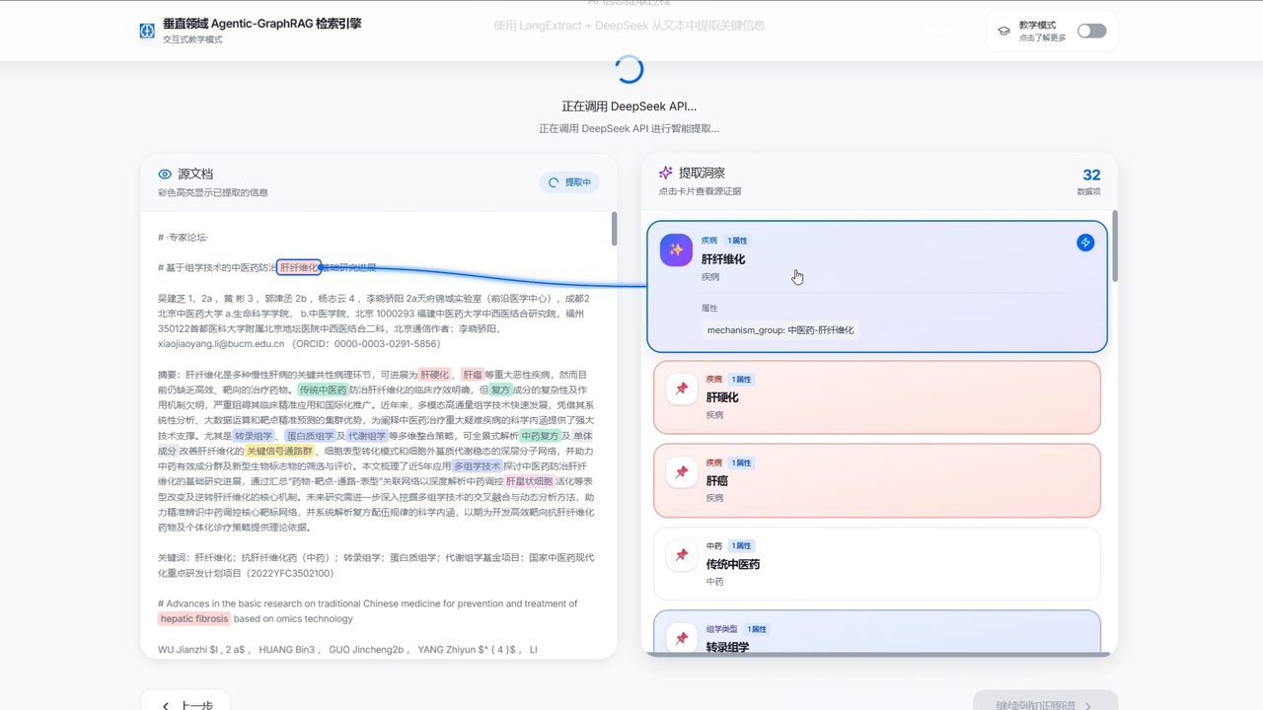Viewport: 1263px width, 710px height.
Task: Click the Agentic-GraphRAG app logo icon
Action: click(147, 31)
